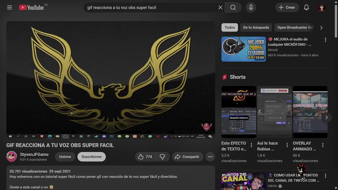Select the De tu búsqueda chip
The height and width of the screenshot is (190, 338).
pos(256,27)
